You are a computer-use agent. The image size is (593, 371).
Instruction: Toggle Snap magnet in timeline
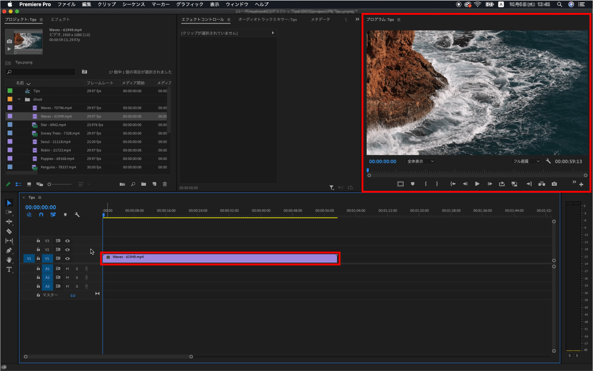(41, 215)
